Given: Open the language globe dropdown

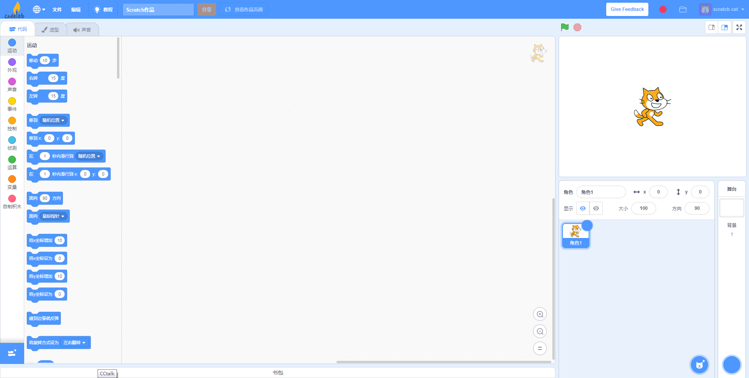Looking at the screenshot, I should pyautogui.click(x=39, y=9).
